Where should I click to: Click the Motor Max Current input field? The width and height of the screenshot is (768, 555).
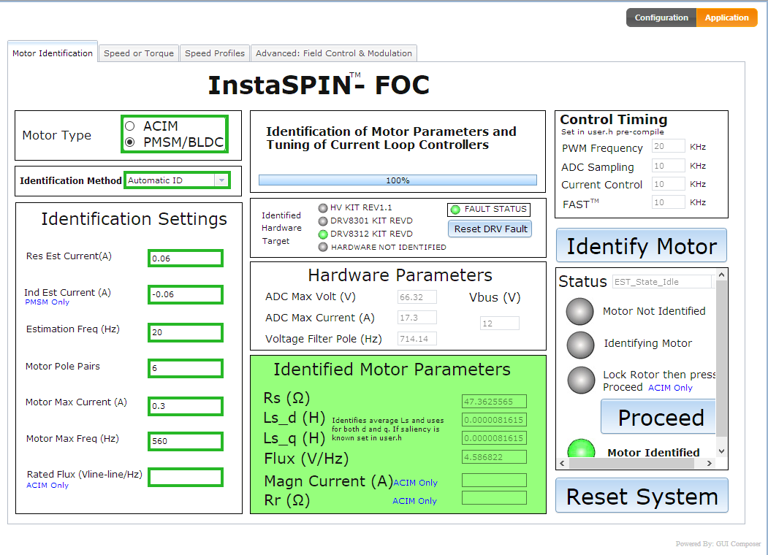click(x=186, y=406)
